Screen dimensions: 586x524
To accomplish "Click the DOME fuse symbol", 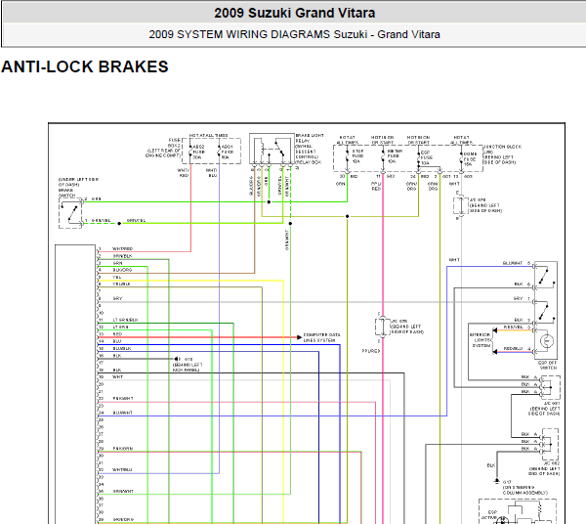I will 469,154.
